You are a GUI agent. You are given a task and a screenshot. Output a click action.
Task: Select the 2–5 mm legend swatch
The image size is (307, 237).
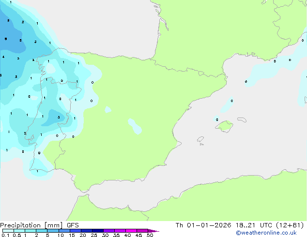pyautogui.click(x=42, y=231)
